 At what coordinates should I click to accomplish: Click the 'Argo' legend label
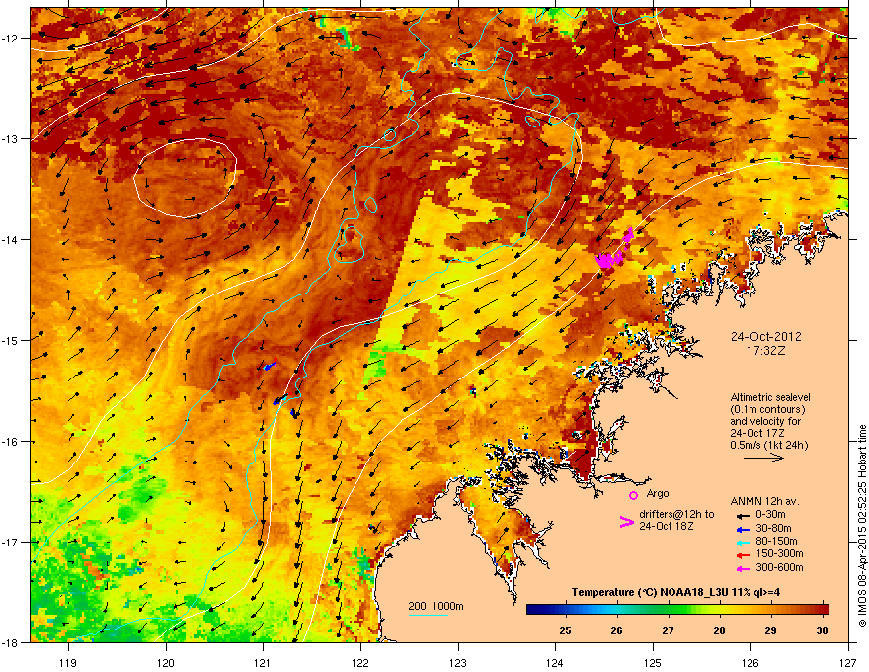(658, 493)
